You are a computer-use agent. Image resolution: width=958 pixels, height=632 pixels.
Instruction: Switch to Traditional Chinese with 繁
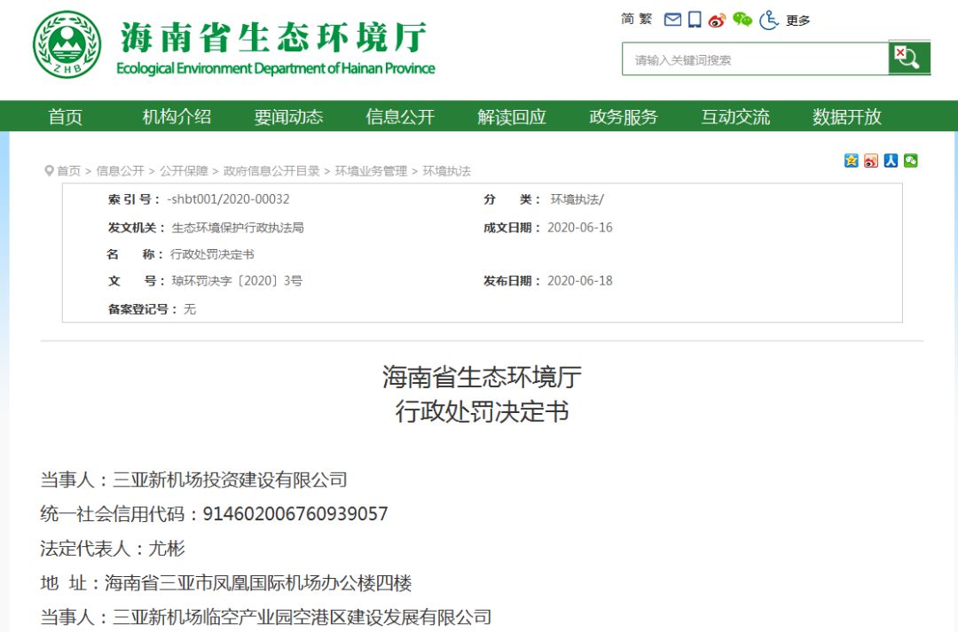[645, 20]
